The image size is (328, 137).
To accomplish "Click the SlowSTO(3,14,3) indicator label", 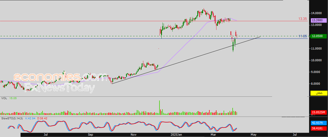I will [x=12, y=118].
